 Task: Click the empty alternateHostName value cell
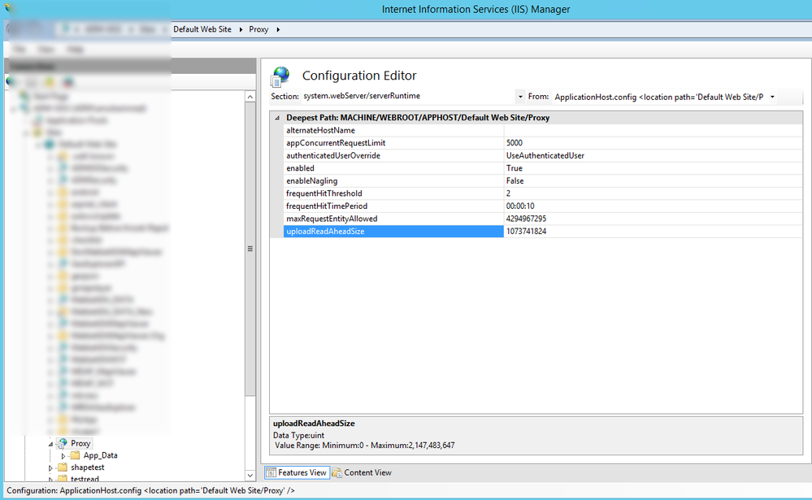tap(653, 131)
